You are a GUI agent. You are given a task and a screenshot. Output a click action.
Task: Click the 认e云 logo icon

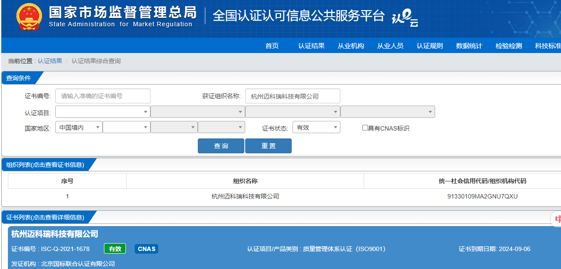point(404,18)
